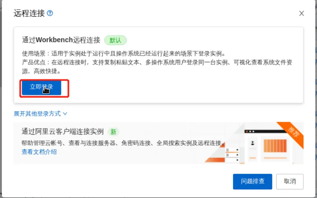Click the 问题排查 button
317x198 pixels.
pos(252,182)
